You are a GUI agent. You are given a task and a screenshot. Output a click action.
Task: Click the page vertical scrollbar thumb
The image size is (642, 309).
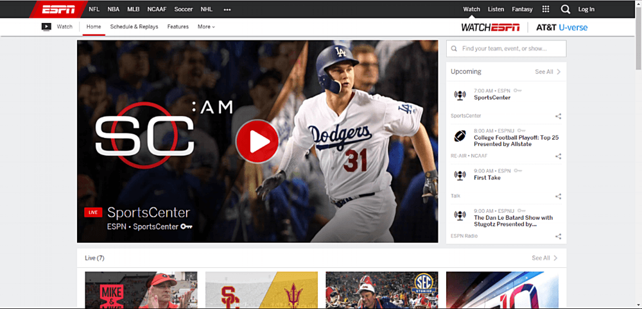point(638,39)
